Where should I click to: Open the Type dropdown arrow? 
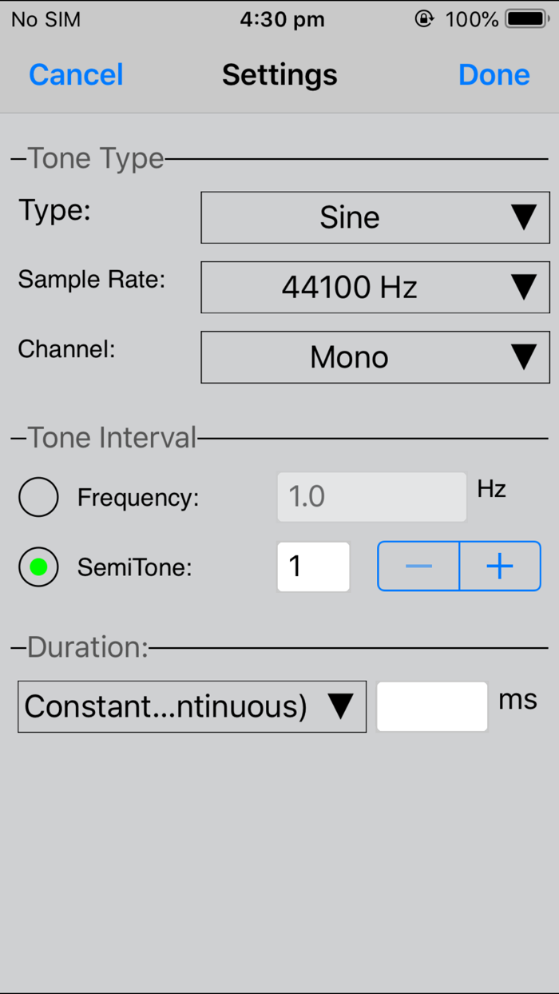click(525, 217)
